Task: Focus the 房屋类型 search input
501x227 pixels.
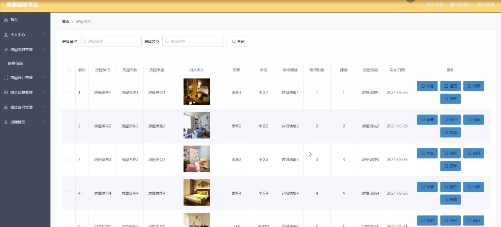Action: tap(193, 42)
